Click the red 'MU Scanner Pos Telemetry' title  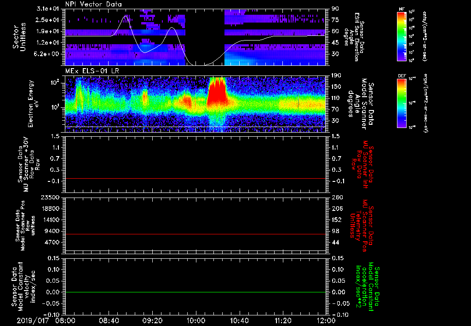(361, 226)
